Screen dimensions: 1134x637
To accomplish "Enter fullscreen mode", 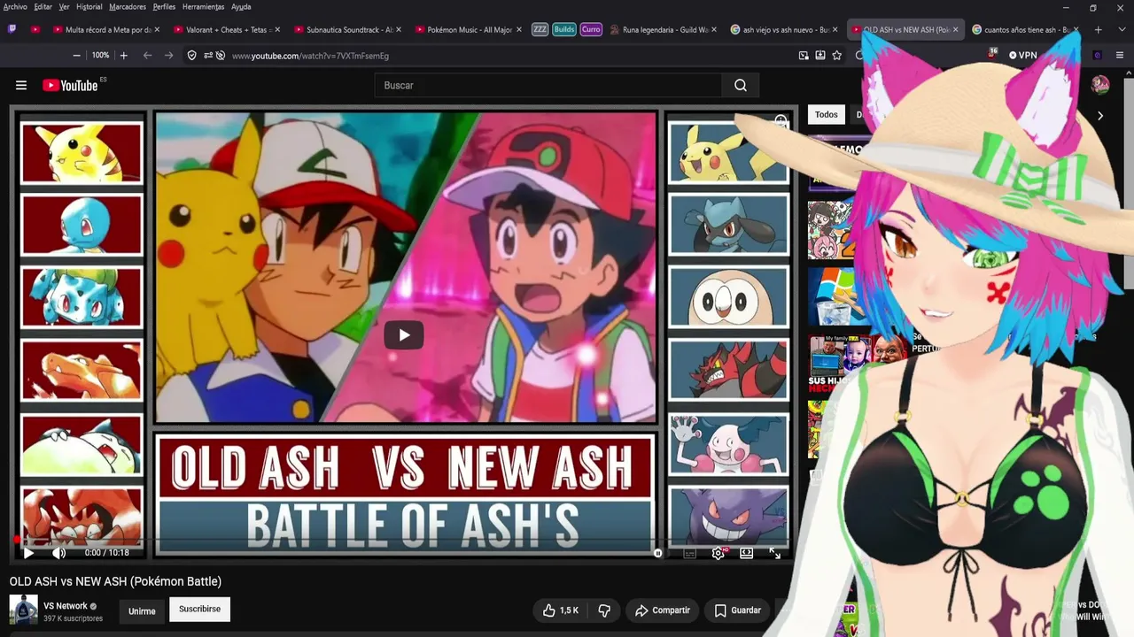I will (775, 553).
